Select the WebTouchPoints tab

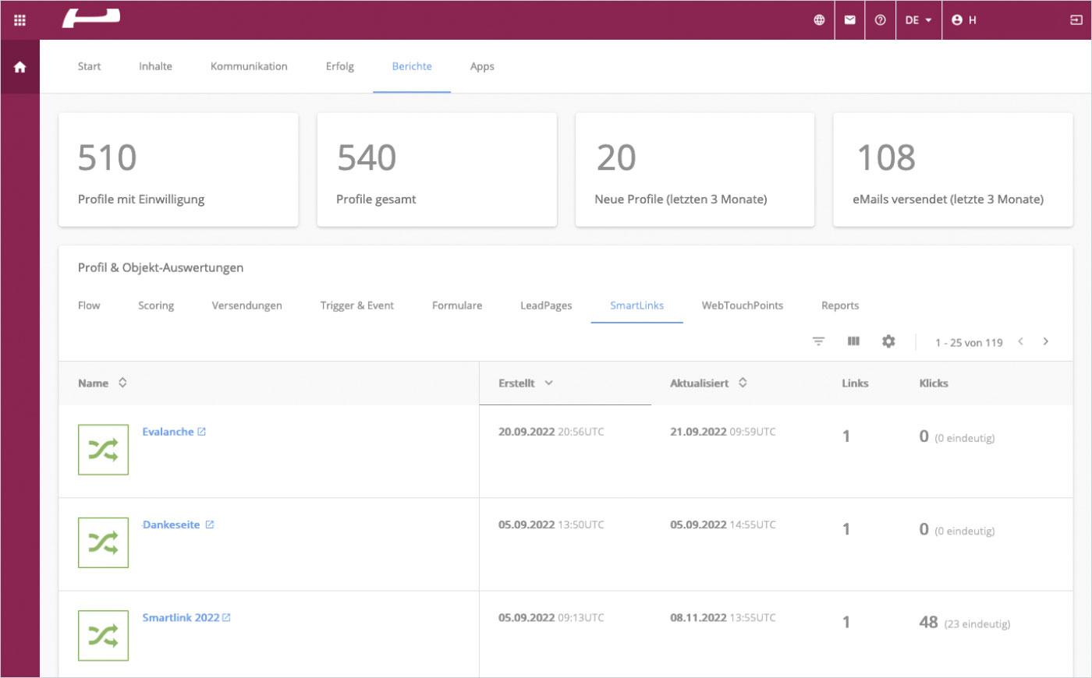tap(742, 305)
